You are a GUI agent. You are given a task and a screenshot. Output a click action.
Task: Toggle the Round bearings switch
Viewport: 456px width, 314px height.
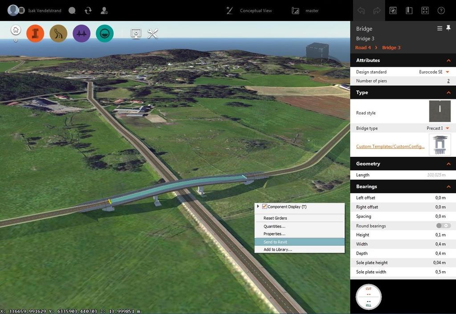click(x=444, y=226)
